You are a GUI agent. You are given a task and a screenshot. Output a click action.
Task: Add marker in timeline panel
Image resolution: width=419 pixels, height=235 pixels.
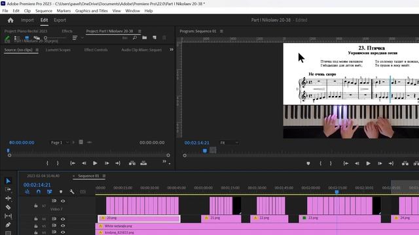coord(61,191)
